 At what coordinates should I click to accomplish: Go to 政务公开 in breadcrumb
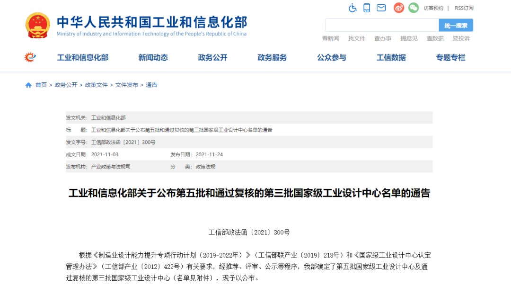coord(66,85)
